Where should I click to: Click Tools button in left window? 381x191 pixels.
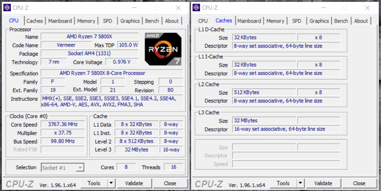tap(94, 183)
